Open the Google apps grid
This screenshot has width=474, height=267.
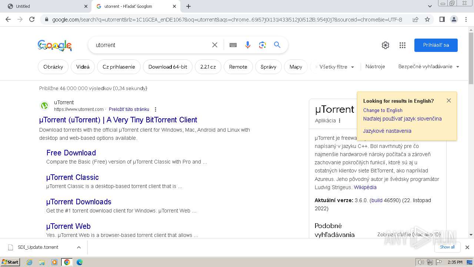[x=403, y=45]
